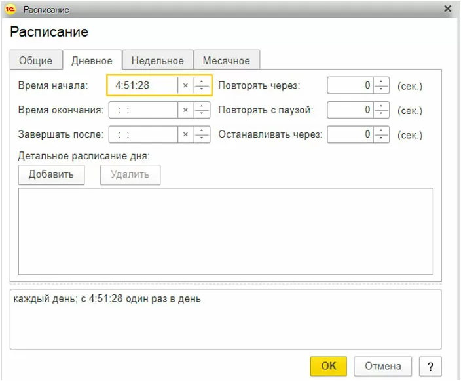The height and width of the screenshot is (381, 461).
Task: Adjust the Время окончания spinner arrows
Action: pos(202,110)
